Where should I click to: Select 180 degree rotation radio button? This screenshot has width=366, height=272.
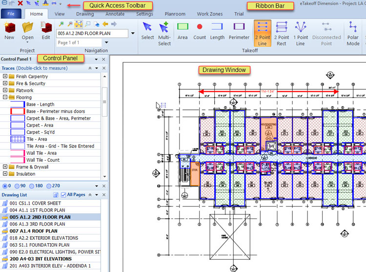32,186
